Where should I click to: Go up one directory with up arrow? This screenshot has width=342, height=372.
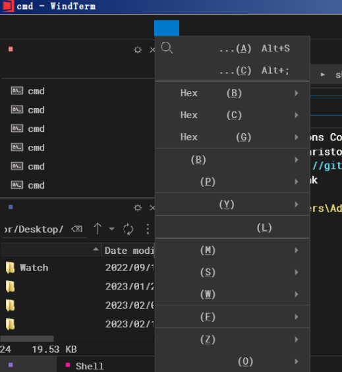(x=98, y=229)
